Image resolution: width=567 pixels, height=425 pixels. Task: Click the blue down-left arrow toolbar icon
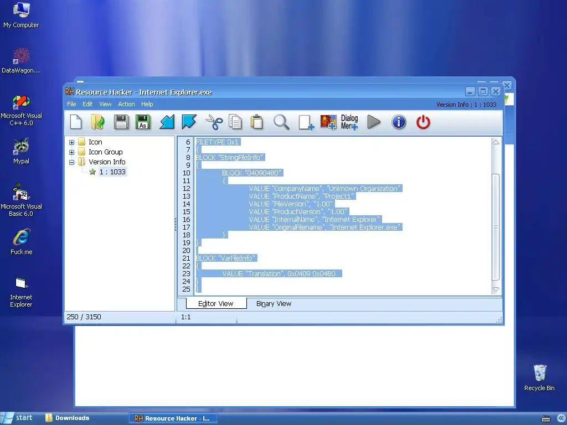tap(167, 122)
